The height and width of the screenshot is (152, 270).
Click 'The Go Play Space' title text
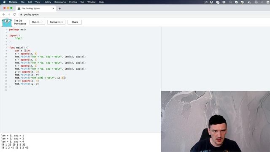click(20, 22)
